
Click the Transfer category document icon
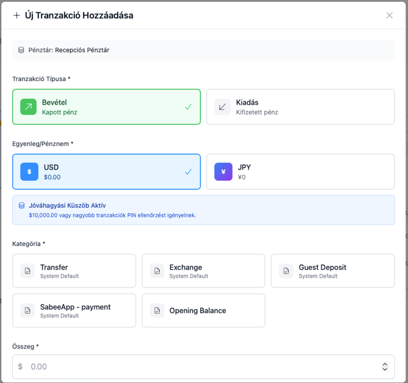click(27, 271)
